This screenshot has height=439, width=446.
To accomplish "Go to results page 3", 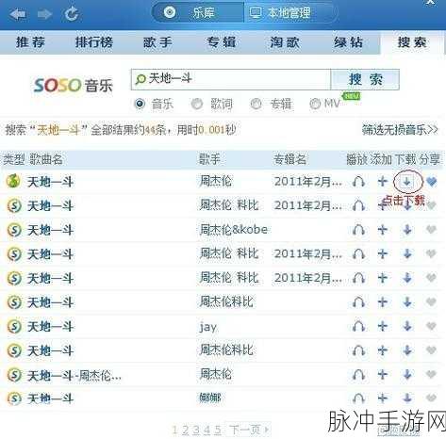I will tap(196, 430).
